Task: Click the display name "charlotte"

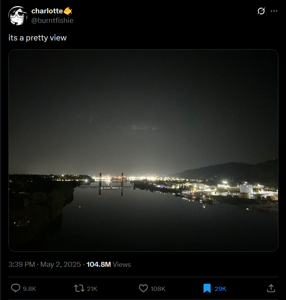Action: 47,11
